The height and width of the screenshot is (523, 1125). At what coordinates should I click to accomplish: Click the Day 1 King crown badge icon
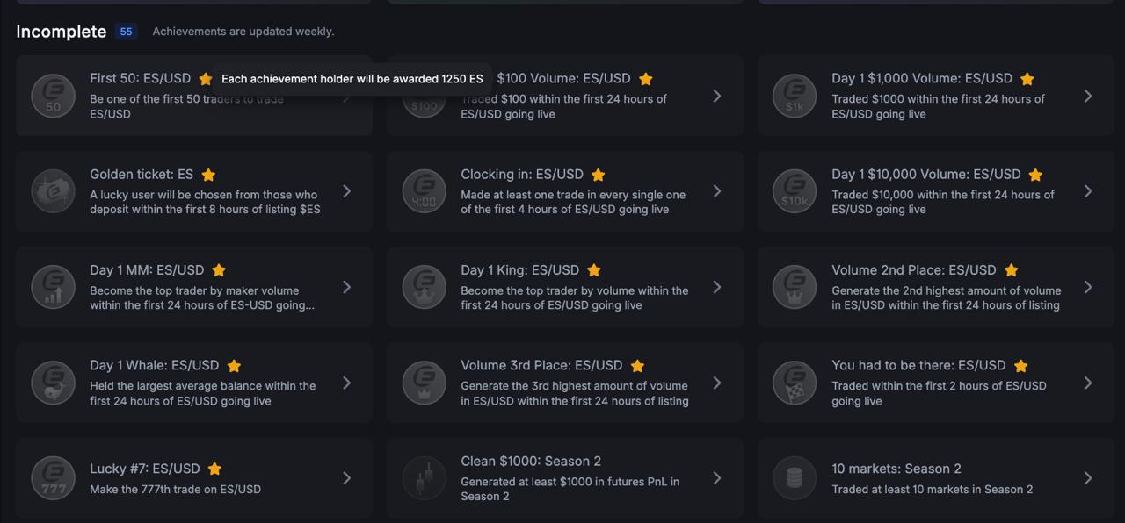425,287
